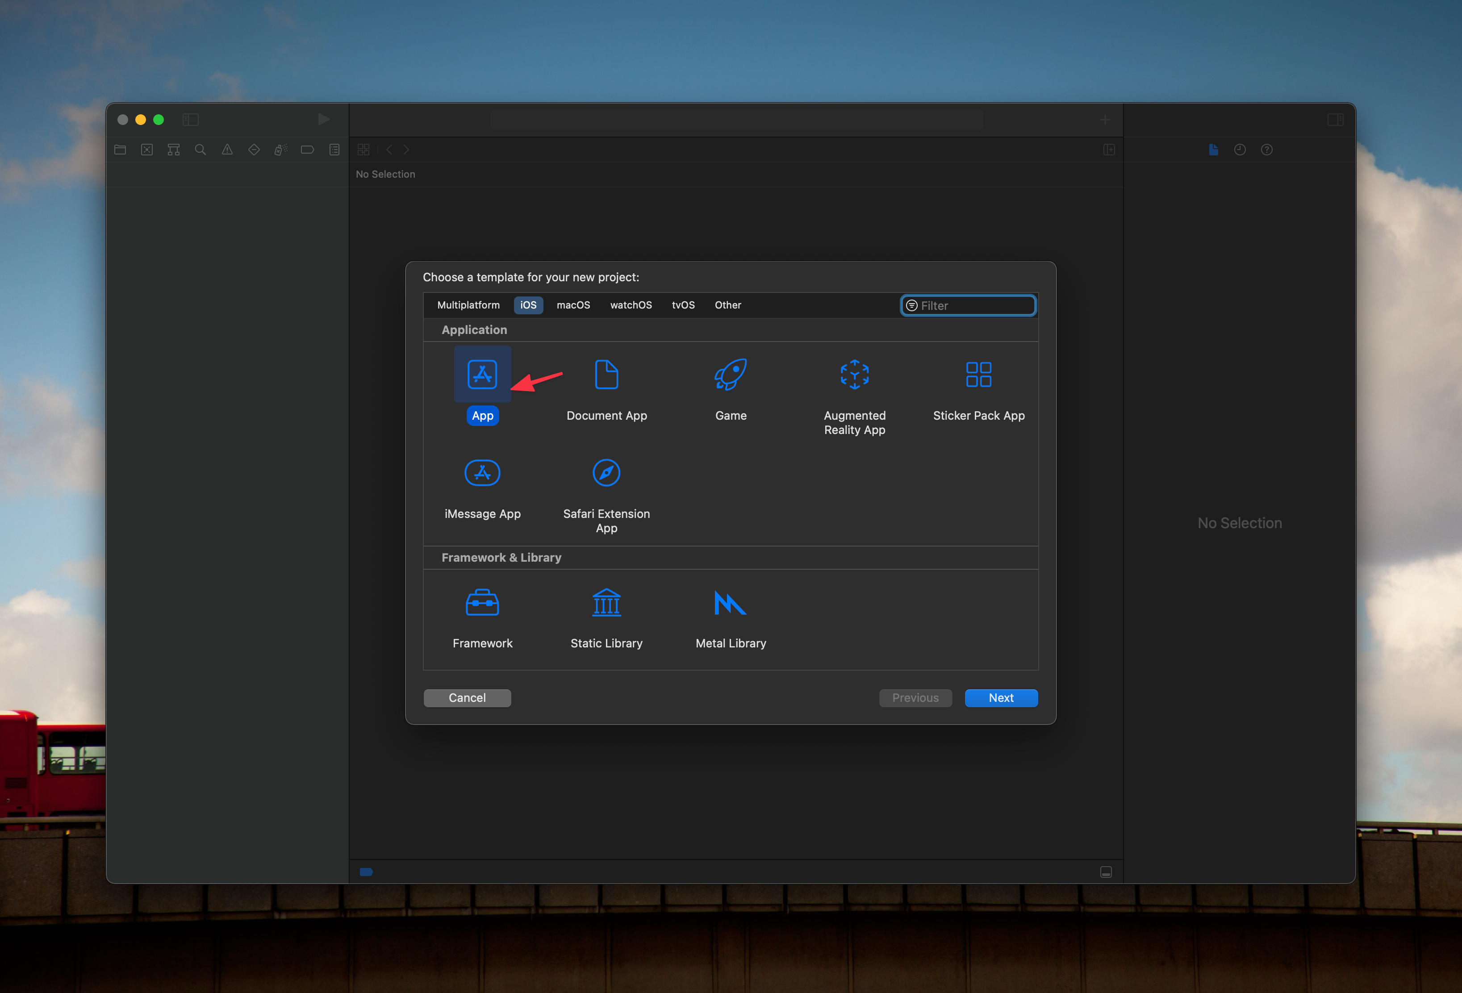Screen dimensions: 1462x993
Task: Open the Test navigator diamond icon
Action: click(254, 150)
